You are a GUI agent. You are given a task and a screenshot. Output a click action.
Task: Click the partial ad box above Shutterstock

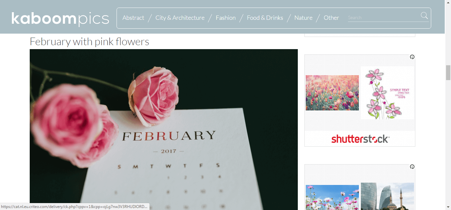point(360,35)
